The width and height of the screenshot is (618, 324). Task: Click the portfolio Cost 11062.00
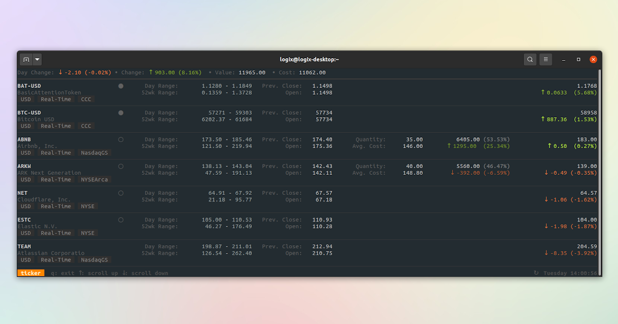pos(312,73)
